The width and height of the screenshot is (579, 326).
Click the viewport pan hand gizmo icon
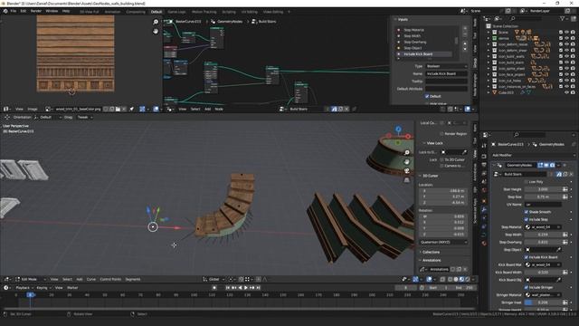pyautogui.click(x=406, y=162)
